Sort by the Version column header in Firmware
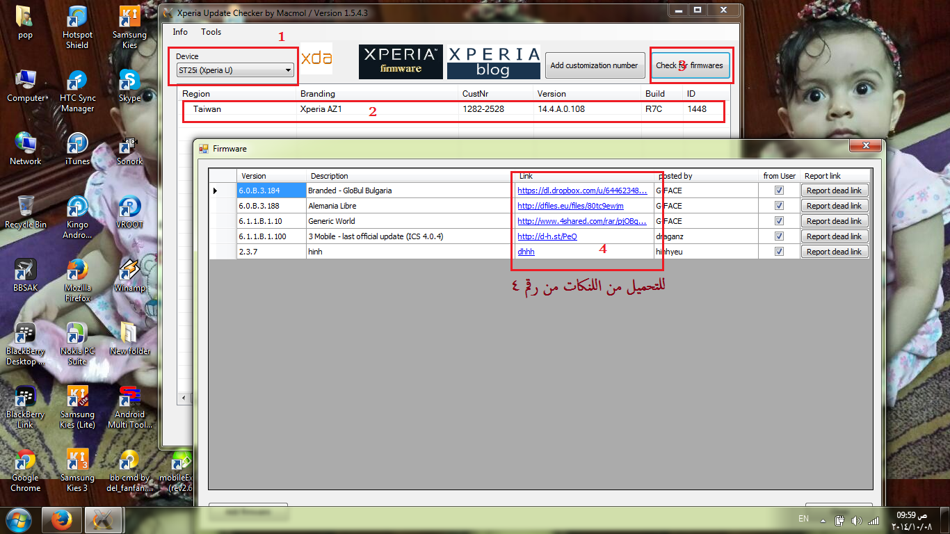The width and height of the screenshot is (950, 534). tap(271, 176)
